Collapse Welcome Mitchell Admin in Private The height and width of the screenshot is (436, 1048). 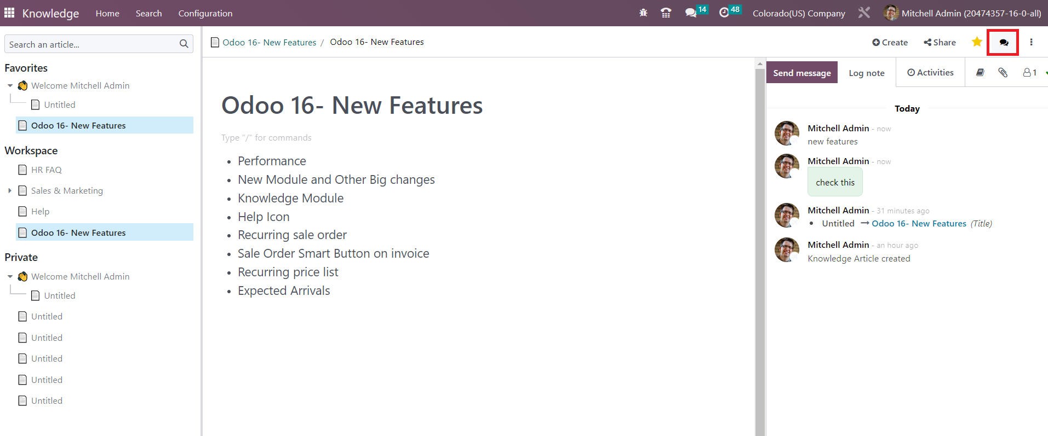click(10, 277)
